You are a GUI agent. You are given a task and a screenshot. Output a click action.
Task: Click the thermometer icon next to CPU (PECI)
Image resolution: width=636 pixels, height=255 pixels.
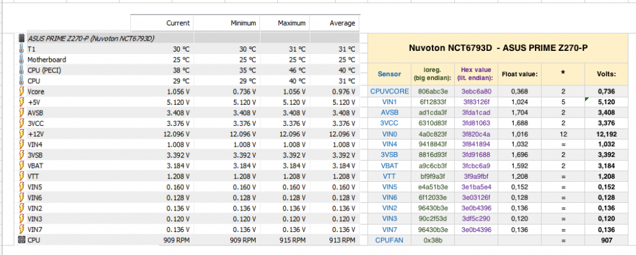pos(22,70)
